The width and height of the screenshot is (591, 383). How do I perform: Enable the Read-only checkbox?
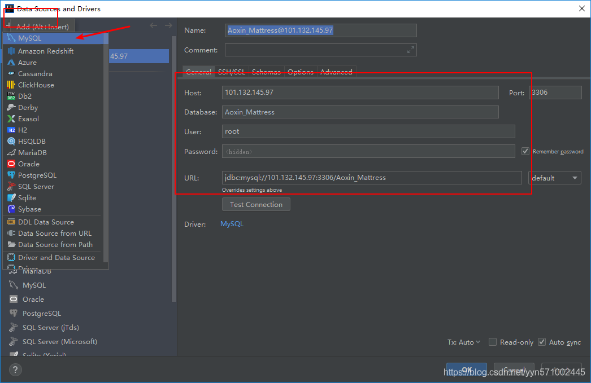(x=492, y=342)
